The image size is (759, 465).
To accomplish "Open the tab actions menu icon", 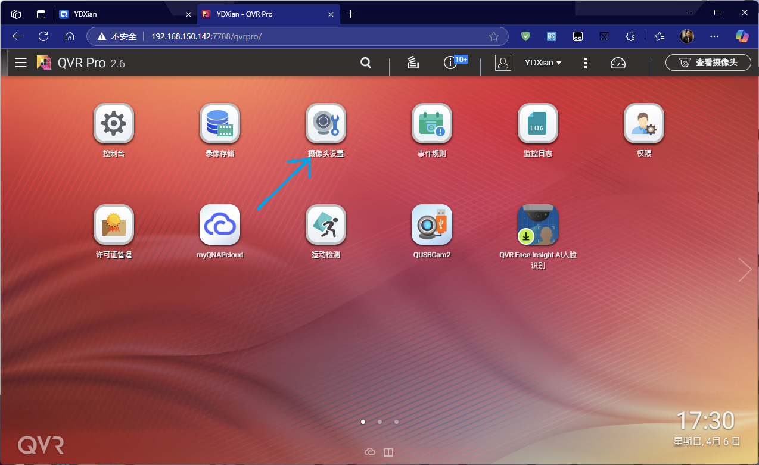I will tap(41, 14).
